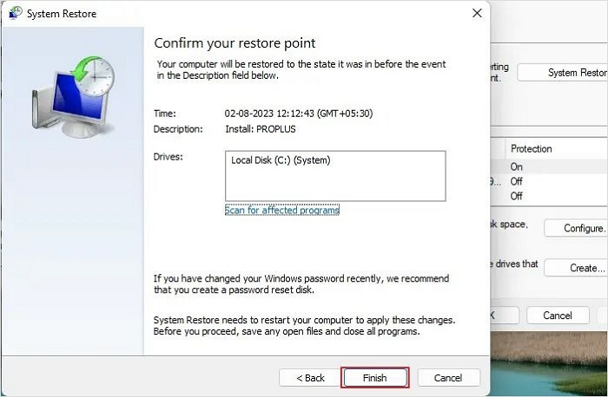Select the drive row with protection On
The height and width of the screenshot is (397, 608).
[x=547, y=166]
